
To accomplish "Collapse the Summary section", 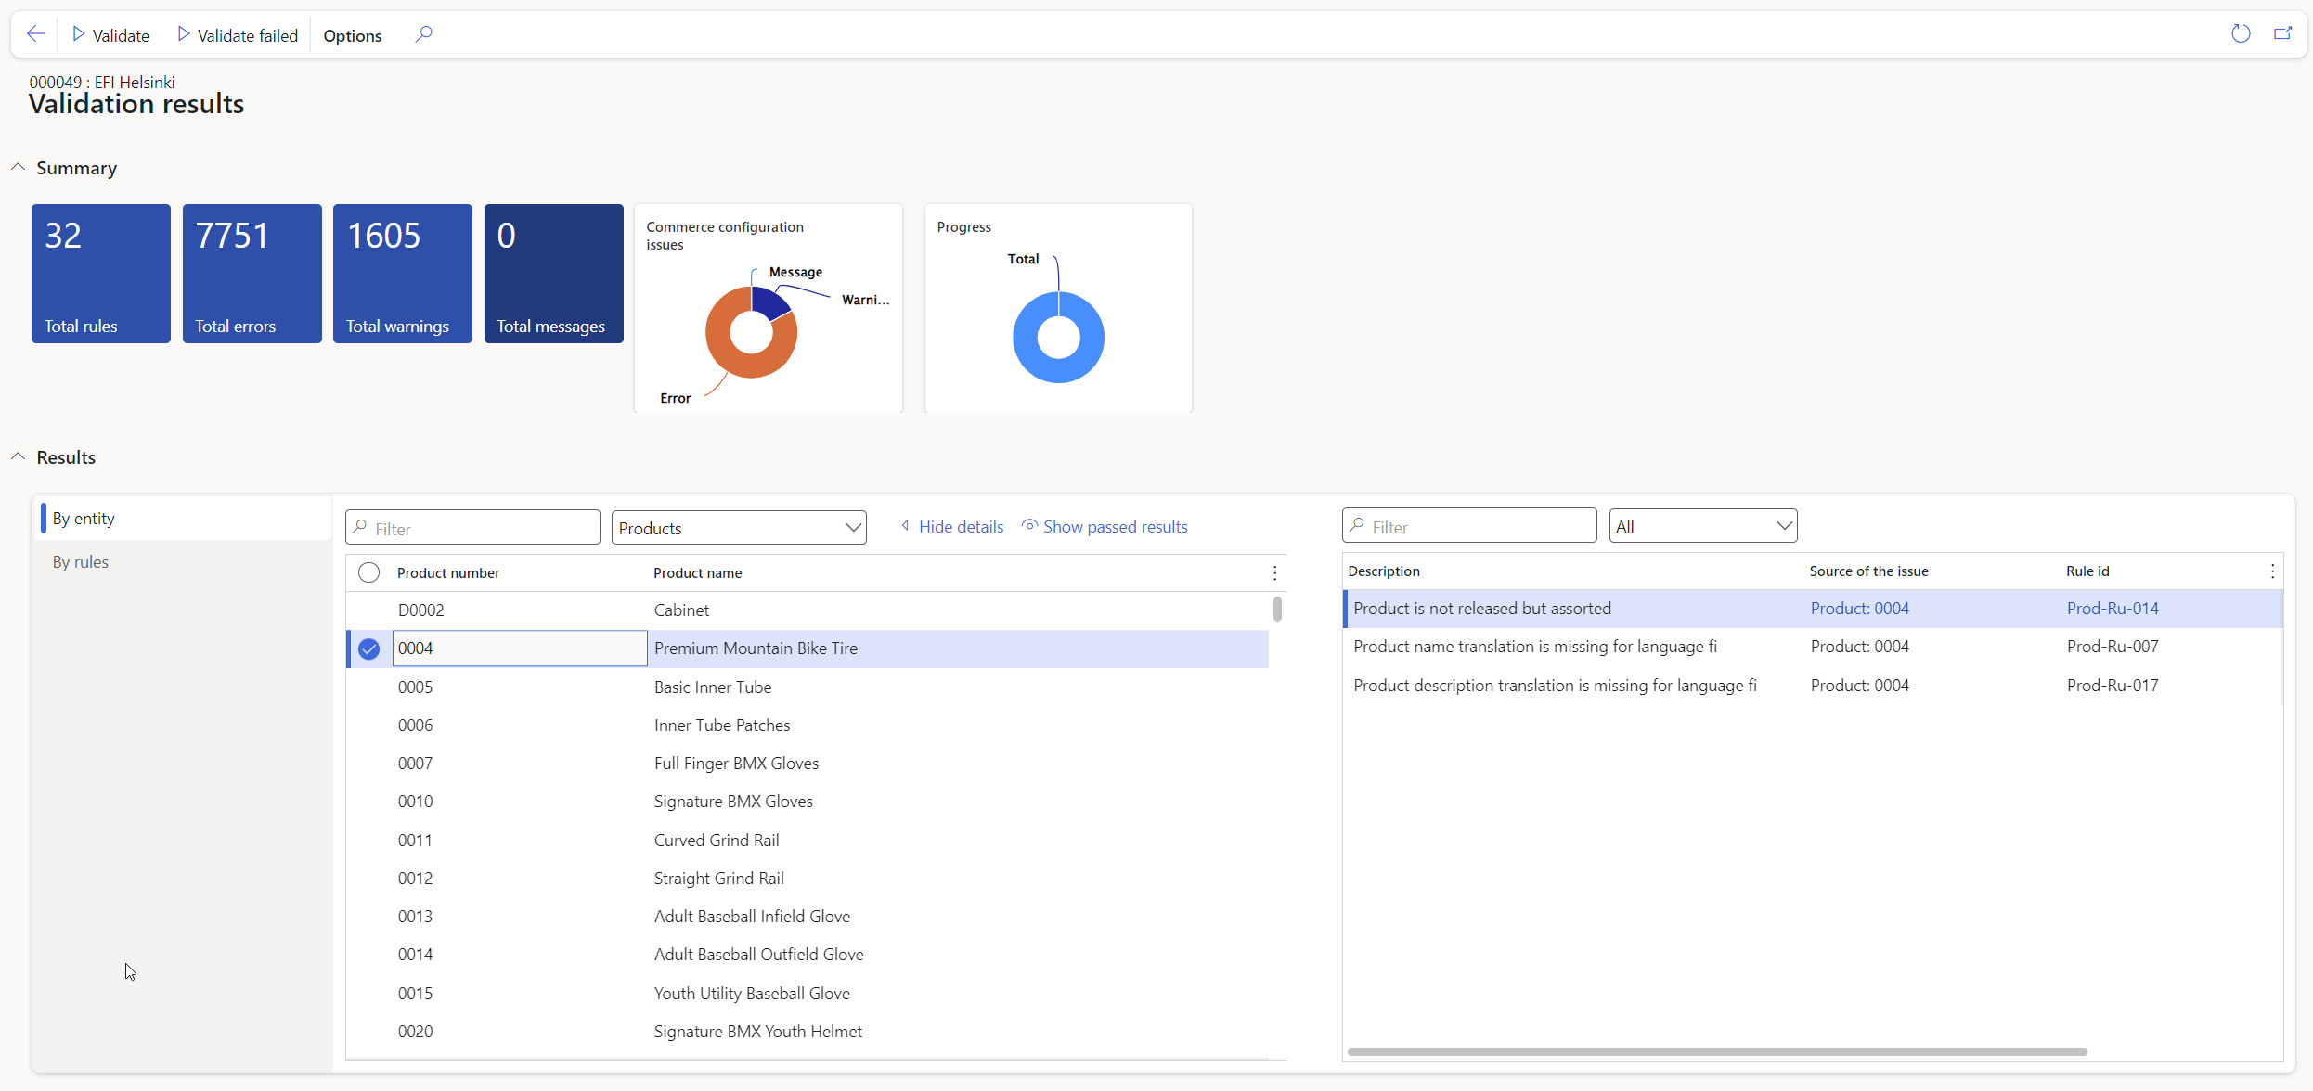I will pos(18,167).
